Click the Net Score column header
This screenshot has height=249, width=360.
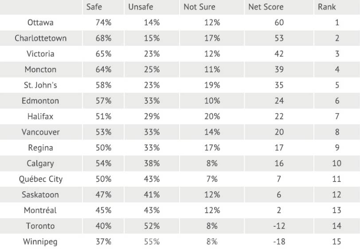coord(266,7)
